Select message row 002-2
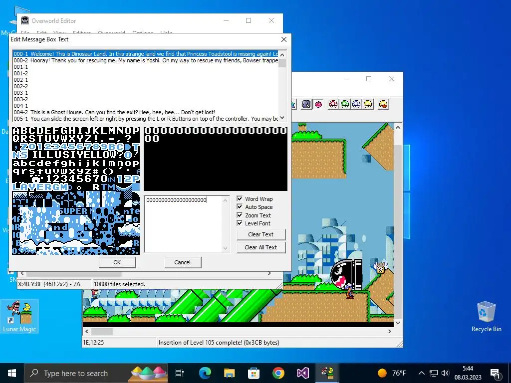511x383 pixels. click(146, 86)
